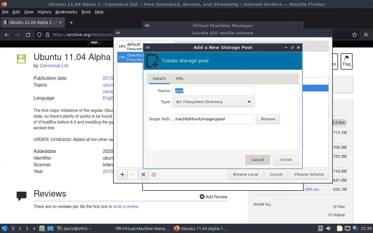The height and width of the screenshot is (233, 373).
Task: Click the padlock site info icon
Action: (47, 35)
